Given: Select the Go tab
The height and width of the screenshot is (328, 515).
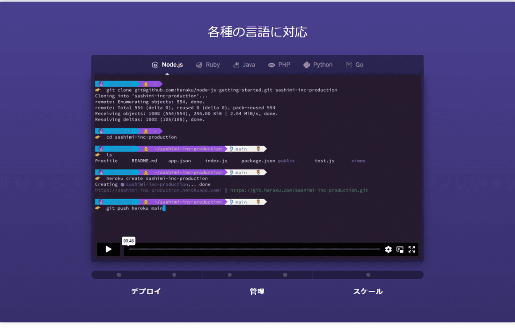Looking at the screenshot, I should point(354,65).
